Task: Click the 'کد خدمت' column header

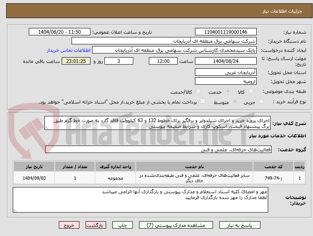Action: 273,167
